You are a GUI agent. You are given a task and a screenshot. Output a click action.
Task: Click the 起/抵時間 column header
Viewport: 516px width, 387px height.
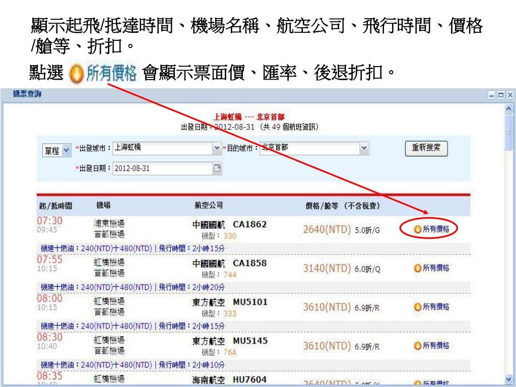55,206
